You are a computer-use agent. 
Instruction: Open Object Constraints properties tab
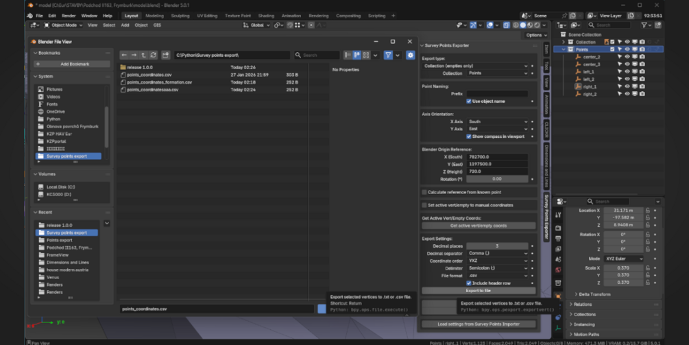point(558,318)
